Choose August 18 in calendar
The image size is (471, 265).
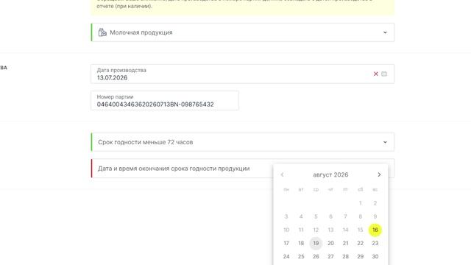coord(301,243)
